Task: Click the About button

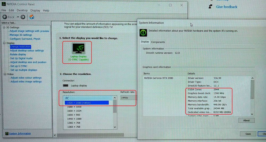Action: pos(246,120)
